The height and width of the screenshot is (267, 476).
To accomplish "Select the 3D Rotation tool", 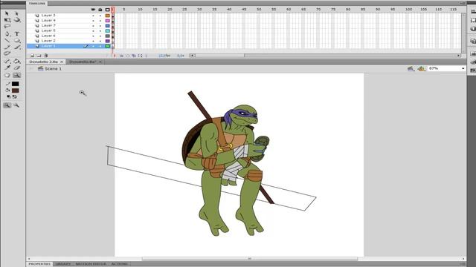I will (x=17, y=20).
